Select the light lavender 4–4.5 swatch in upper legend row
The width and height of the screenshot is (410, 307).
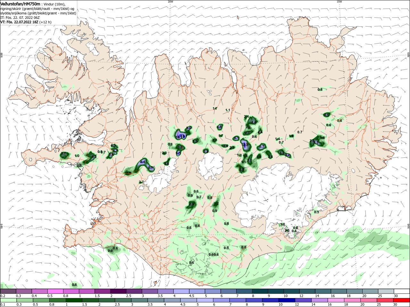[181, 291]
